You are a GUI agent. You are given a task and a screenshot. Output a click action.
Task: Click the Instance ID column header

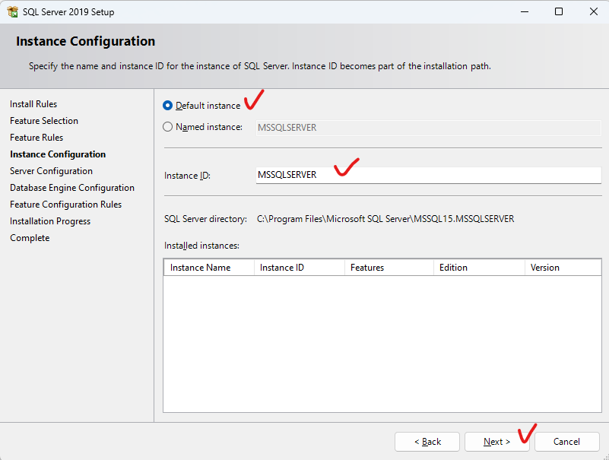300,268
